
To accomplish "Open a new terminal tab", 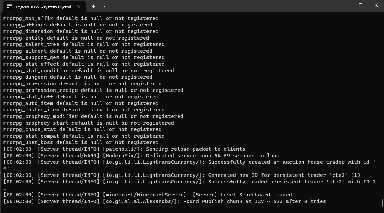I will click(x=93, y=7).
